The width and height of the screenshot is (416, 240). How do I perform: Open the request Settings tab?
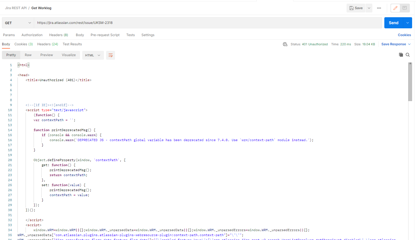[148, 35]
